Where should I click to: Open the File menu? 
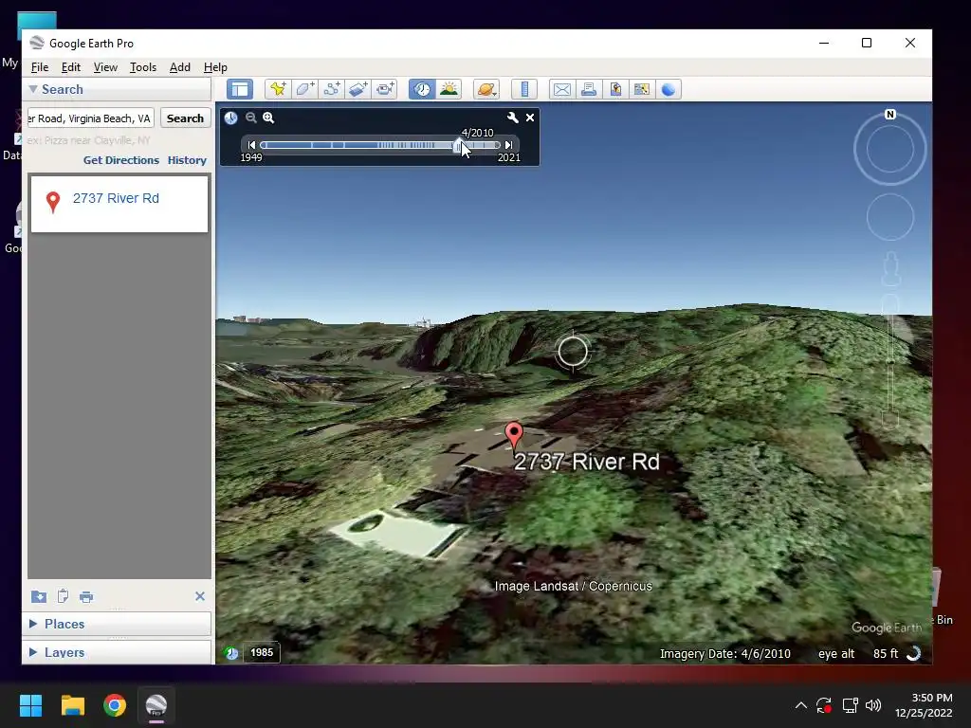click(x=40, y=67)
